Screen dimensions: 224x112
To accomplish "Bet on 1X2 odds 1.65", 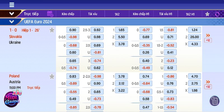I will coord(122,30).
